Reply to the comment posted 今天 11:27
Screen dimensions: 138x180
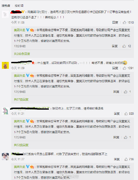click(x=117, y=159)
